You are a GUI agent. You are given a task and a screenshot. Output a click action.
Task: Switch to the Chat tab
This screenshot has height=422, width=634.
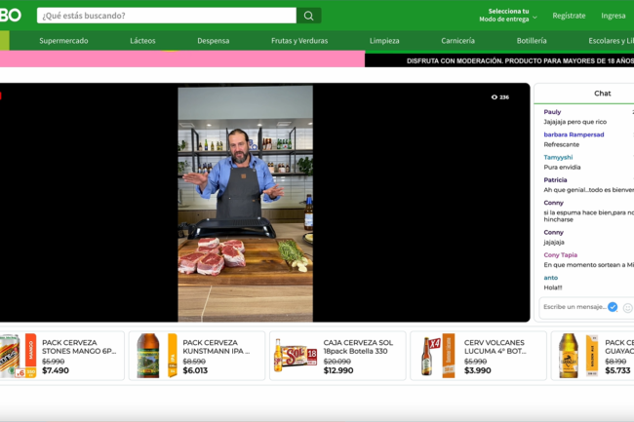(x=602, y=94)
